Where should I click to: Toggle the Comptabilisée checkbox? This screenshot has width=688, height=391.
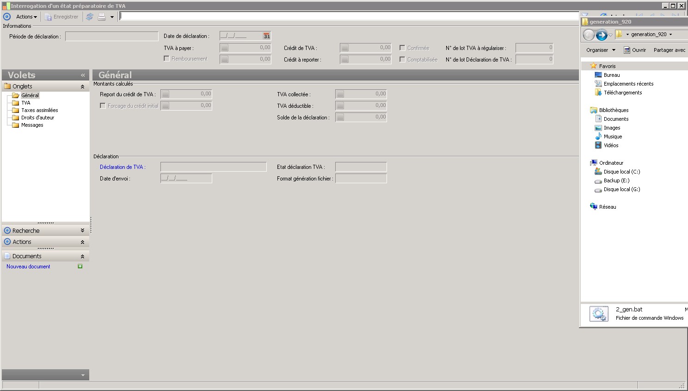click(402, 59)
